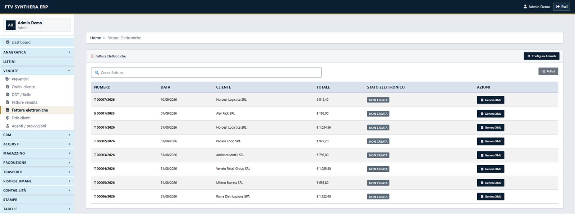Viewport: 575px width, 214px height.
Task: Expand the TRASPORTI menu
Action: pos(37,172)
